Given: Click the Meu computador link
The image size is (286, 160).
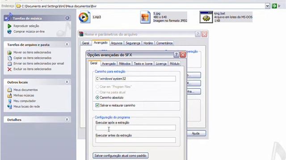Looking at the screenshot, I should coord(25,101).
